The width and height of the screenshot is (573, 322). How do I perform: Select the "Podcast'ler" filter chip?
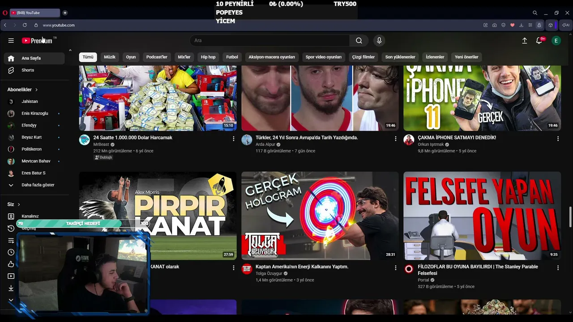coord(157,57)
